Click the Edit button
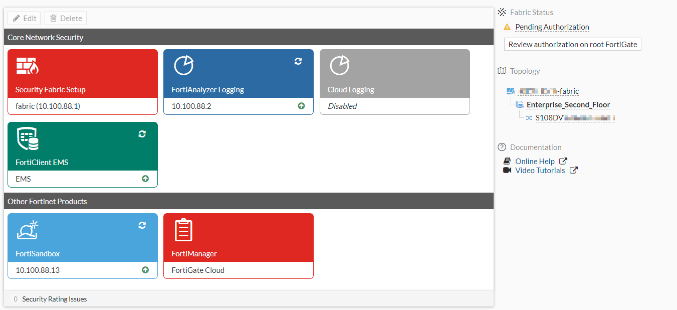The width and height of the screenshot is (677, 310). pyautogui.click(x=24, y=19)
